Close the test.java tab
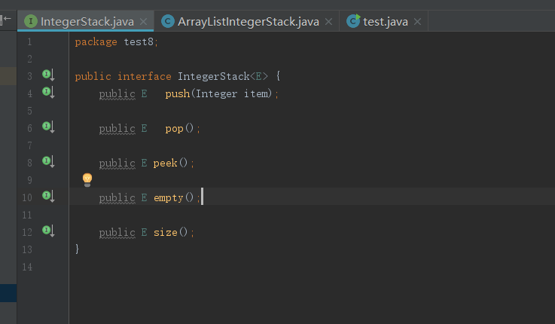 [418, 22]
